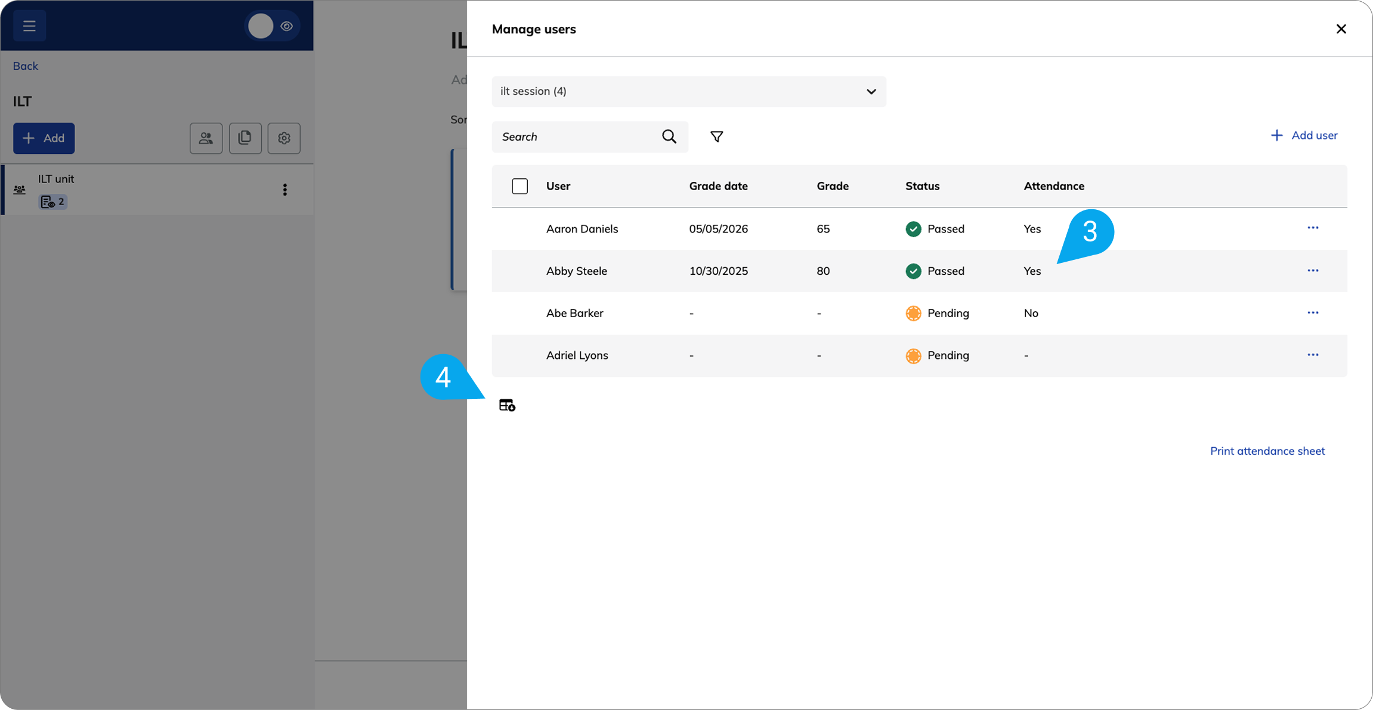This screenshot has height=710, width=1373.
Task: Click Print attendance sheet link
Action: point(1267,451)
